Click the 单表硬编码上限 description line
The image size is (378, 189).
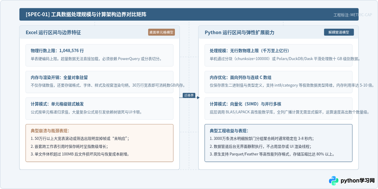tap(96, 59)
